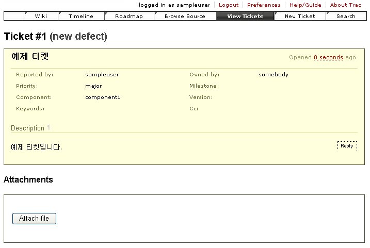
Task: Click the Attach file button
Action: coord(34,219)
